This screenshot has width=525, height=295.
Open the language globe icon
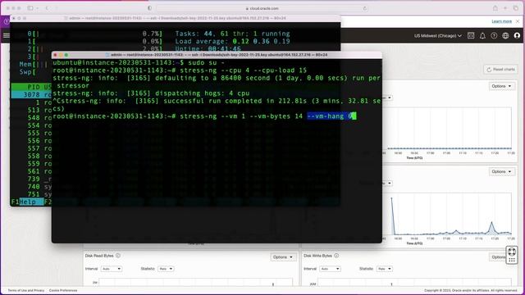coord(505,35)
